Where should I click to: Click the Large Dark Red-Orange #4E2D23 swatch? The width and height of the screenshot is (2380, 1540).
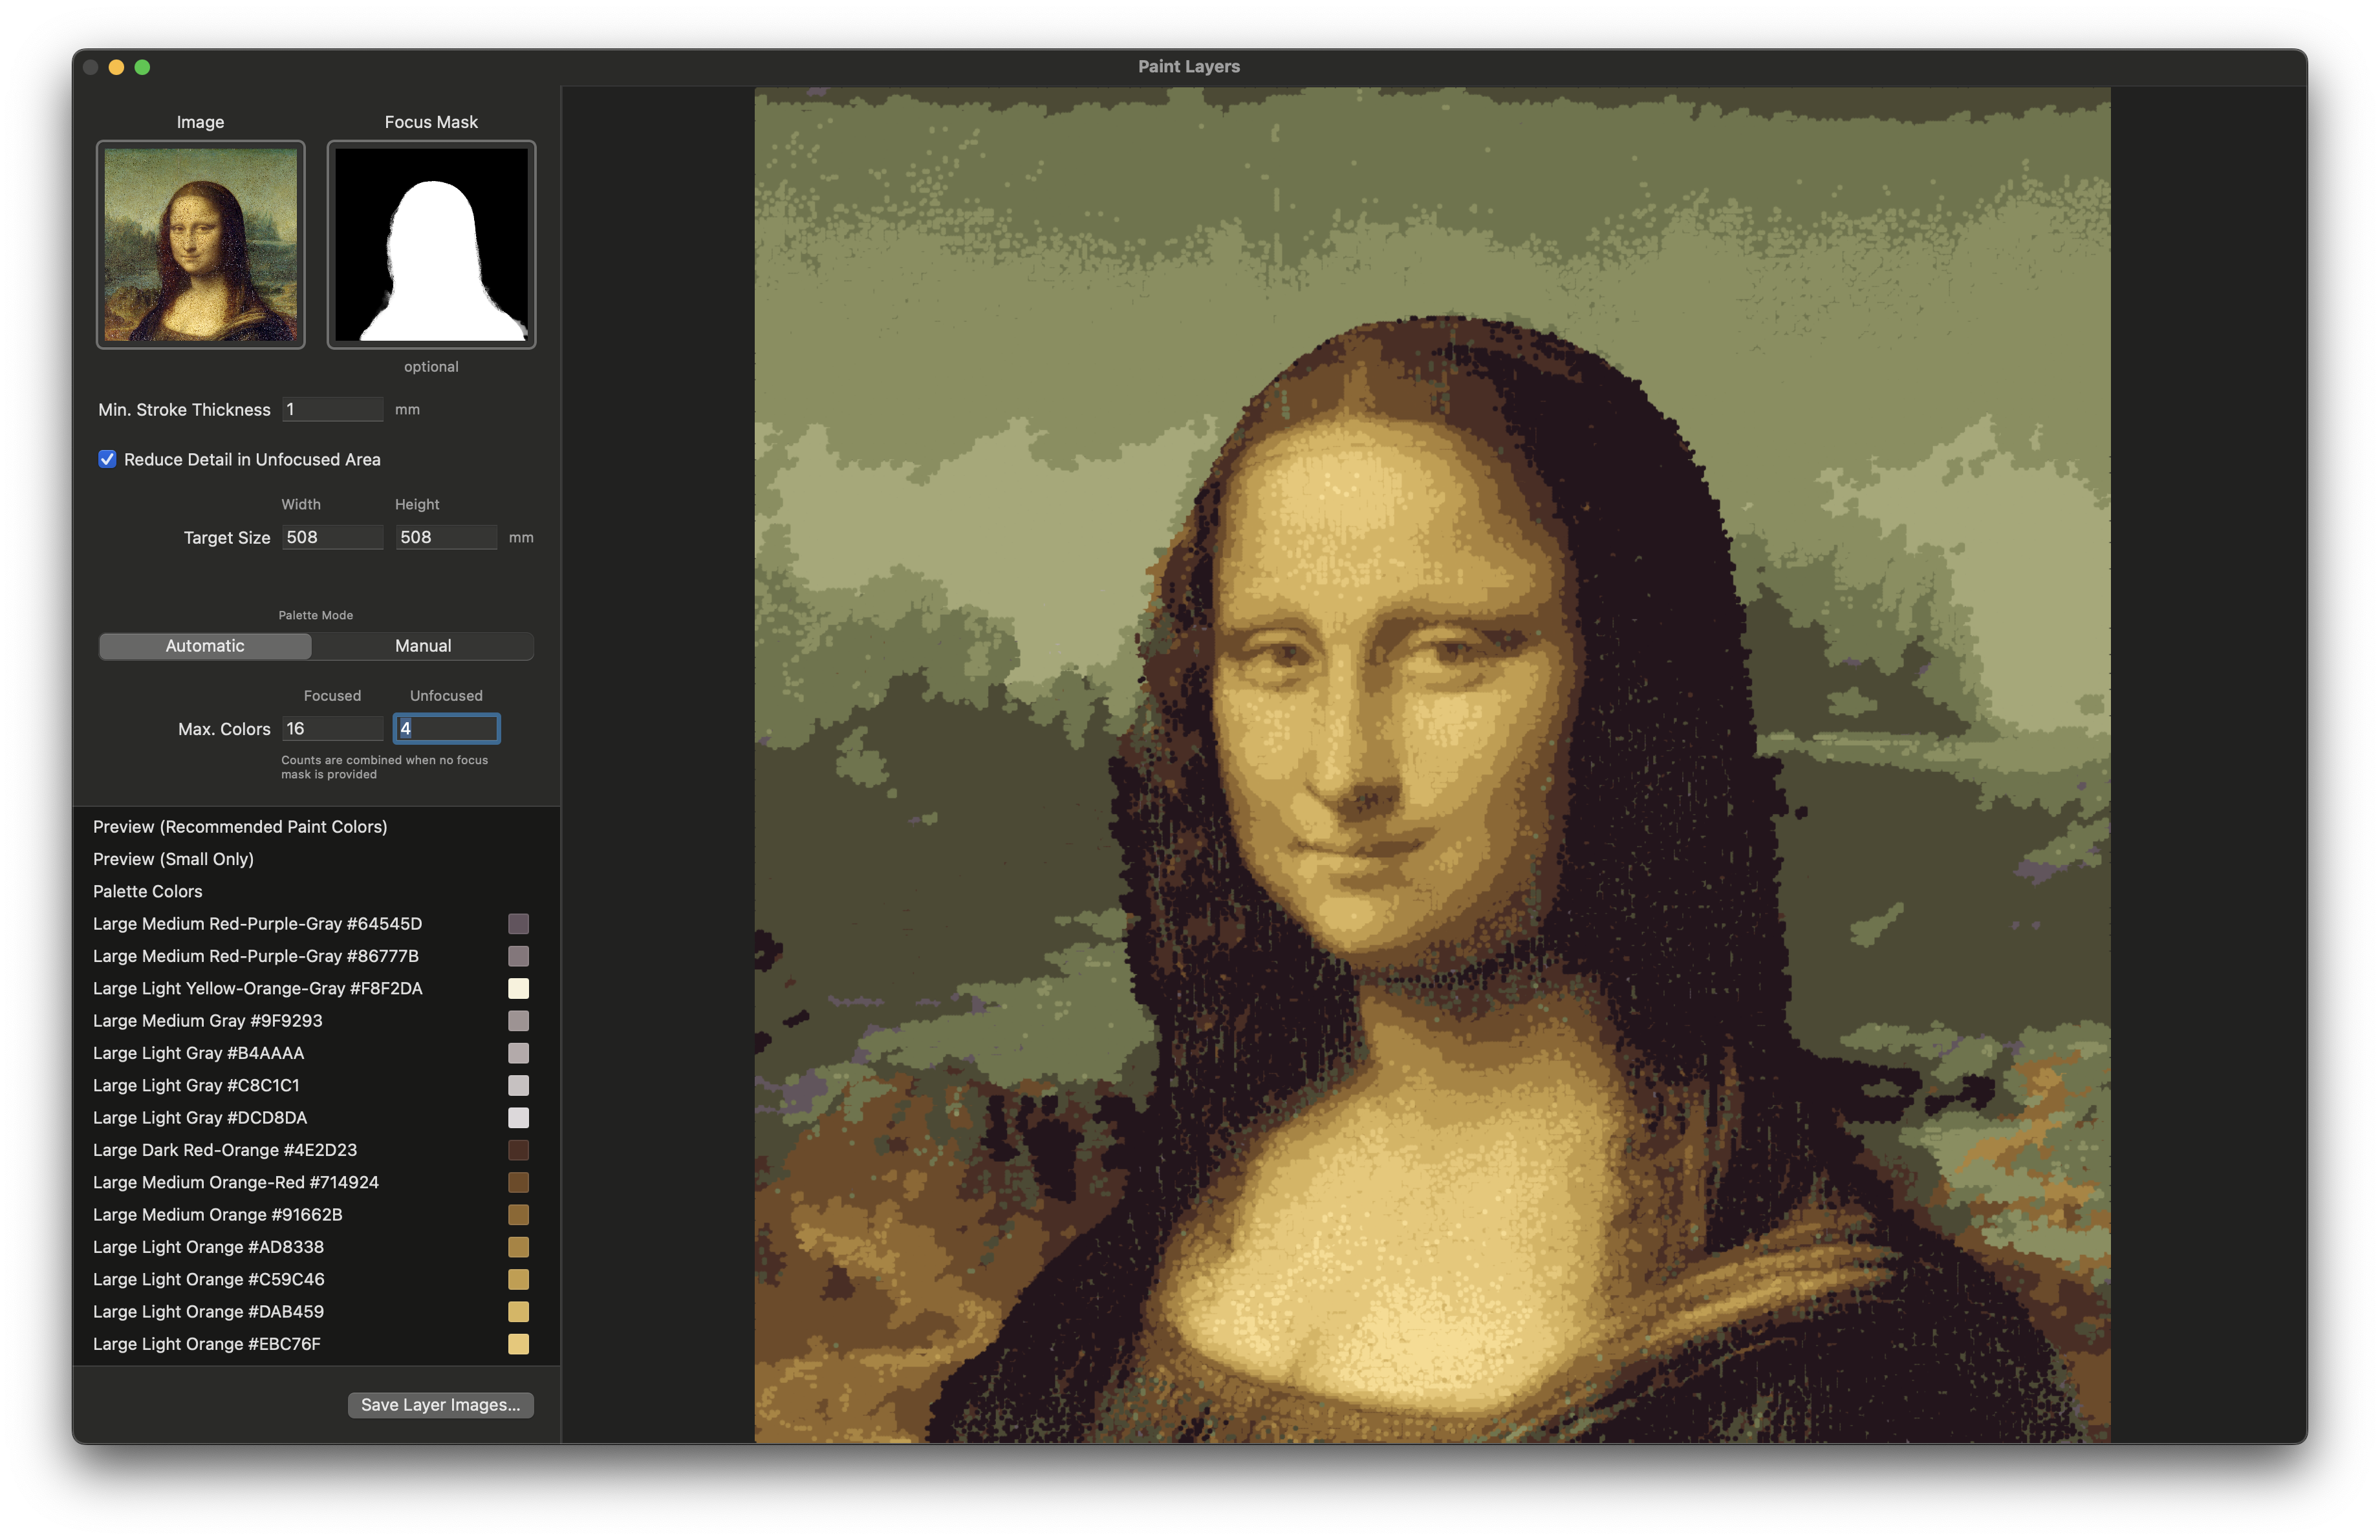click(519, 1150)
